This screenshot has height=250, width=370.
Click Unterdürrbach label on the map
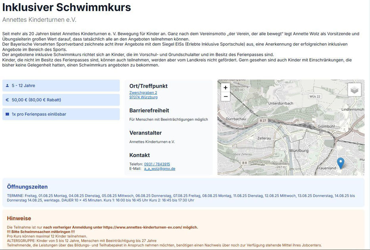click(x=280, y=103)
